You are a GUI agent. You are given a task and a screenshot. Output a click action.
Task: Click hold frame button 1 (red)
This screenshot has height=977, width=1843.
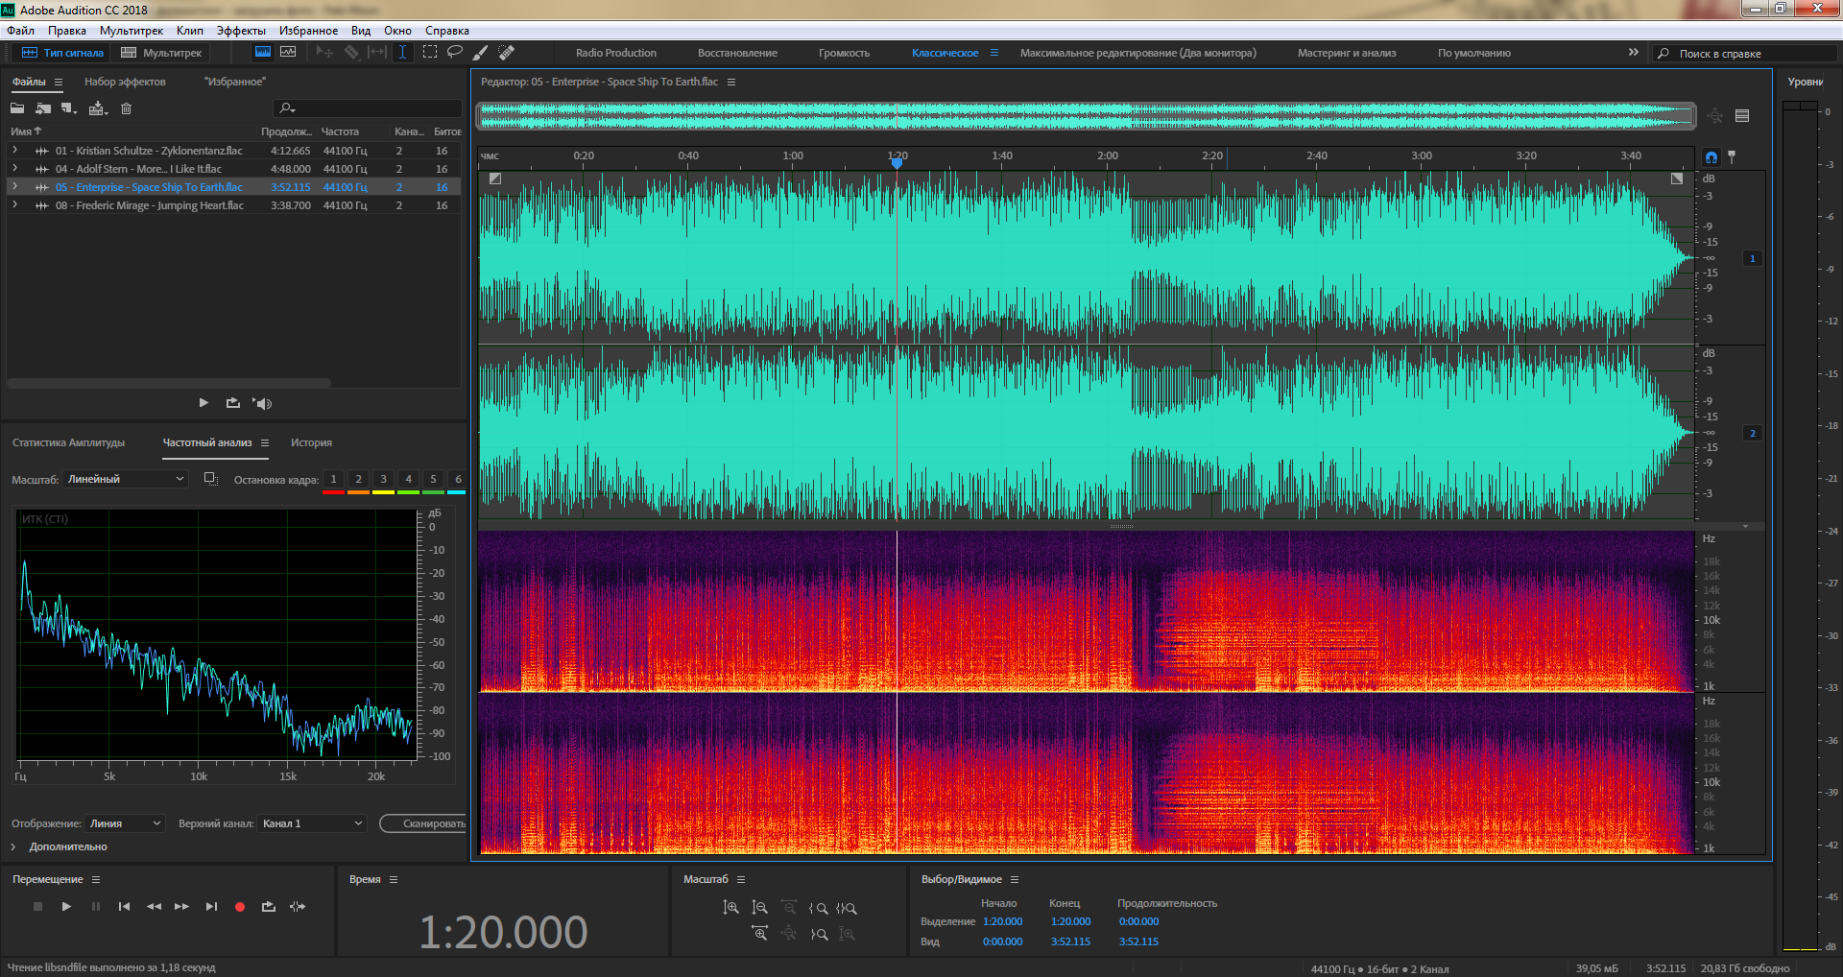click(x=333, y=480)
